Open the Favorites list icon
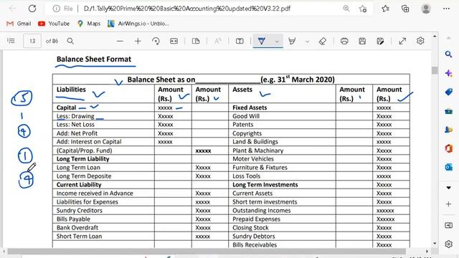 click(x=386, y=9)
